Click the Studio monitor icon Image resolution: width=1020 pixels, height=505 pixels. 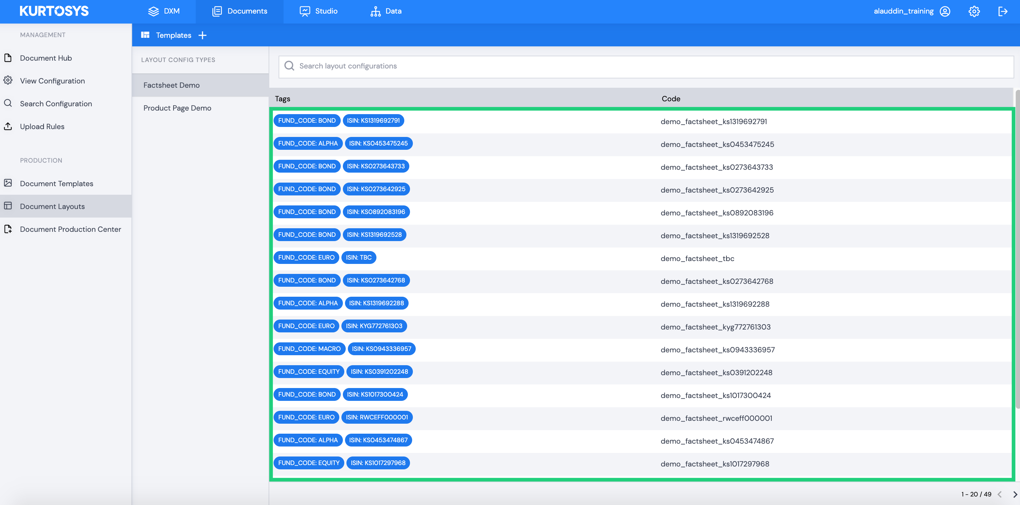305,11
